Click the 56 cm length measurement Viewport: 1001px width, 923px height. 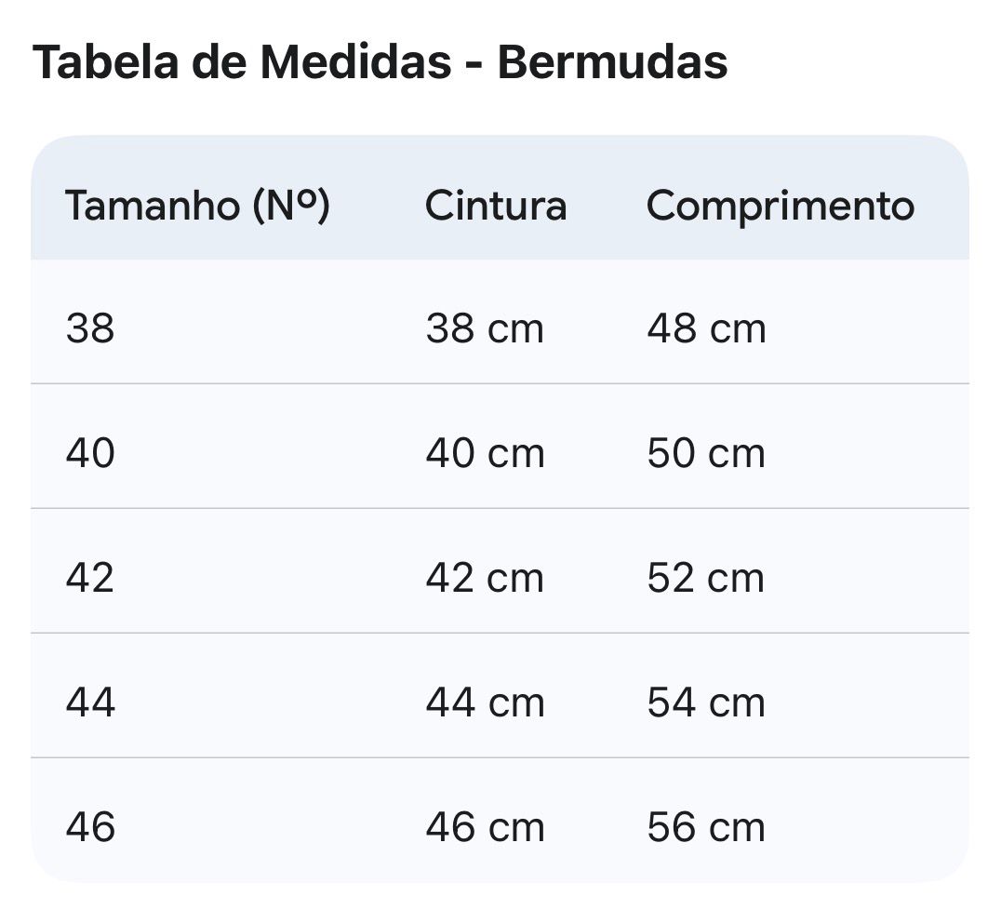pyautogui.click(x=706, y=827)
